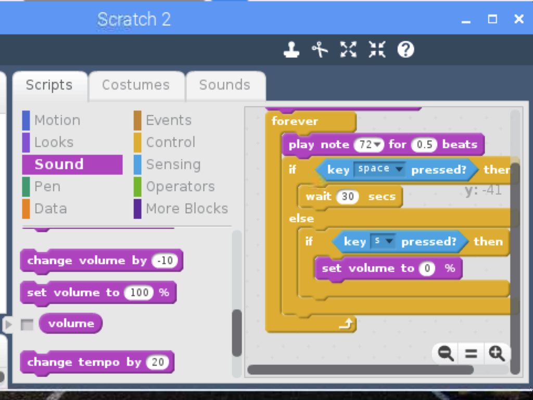Switch to the Costumes tab

[136, 85]
